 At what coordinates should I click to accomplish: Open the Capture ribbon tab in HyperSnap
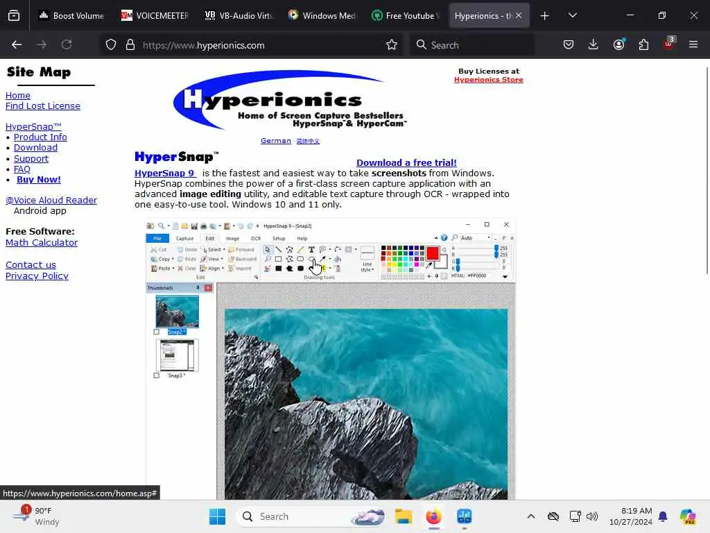click(x=184, y=239)
